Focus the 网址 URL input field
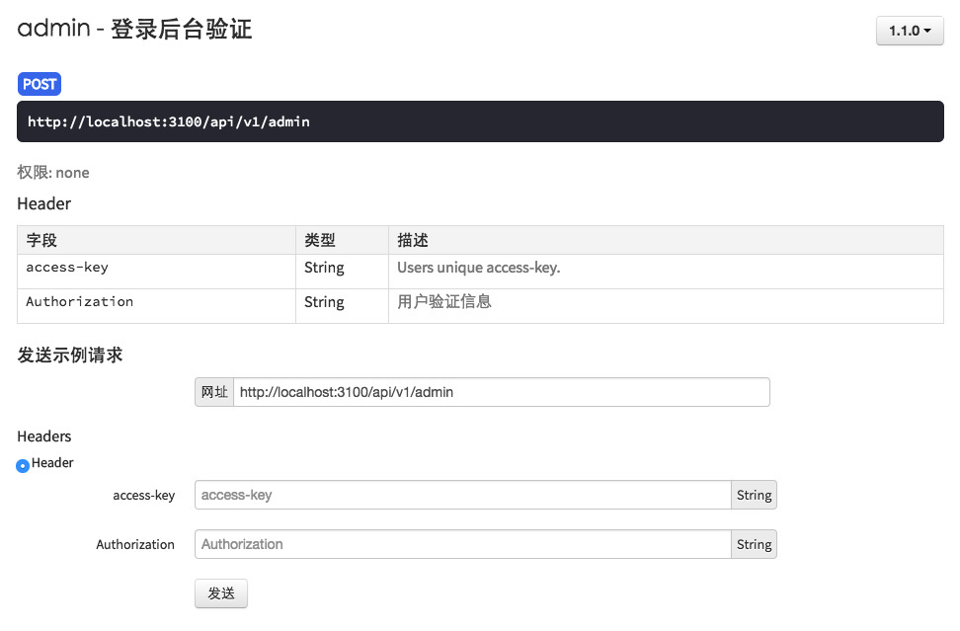The width and height of the screenshot is (960, 631). tap(501, 392)
